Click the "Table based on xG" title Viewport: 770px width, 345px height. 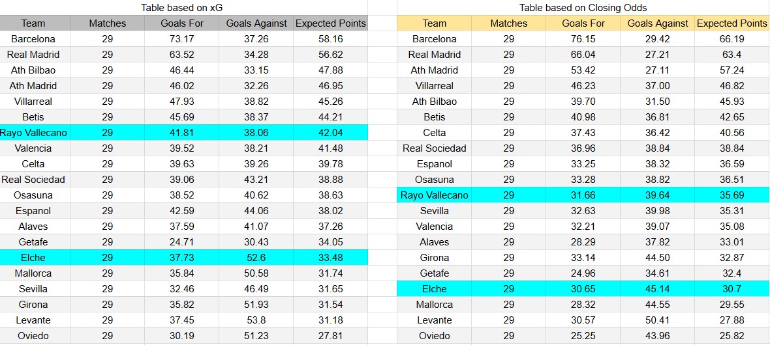pos(182,8)
